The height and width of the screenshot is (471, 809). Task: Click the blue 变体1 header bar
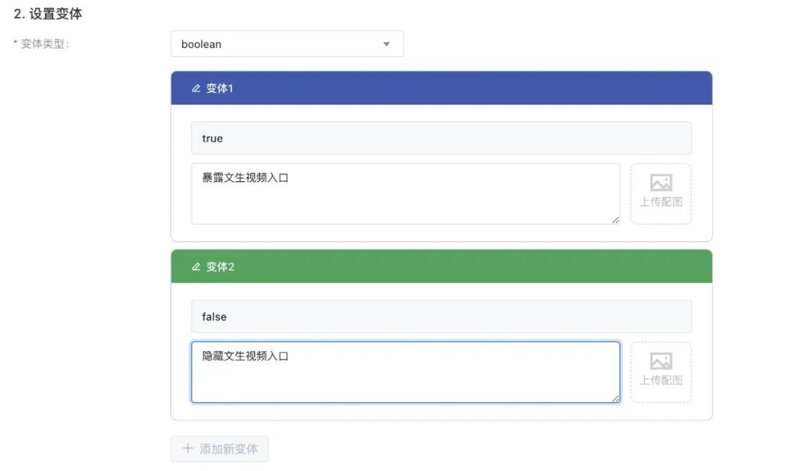(x=442, y=88)
